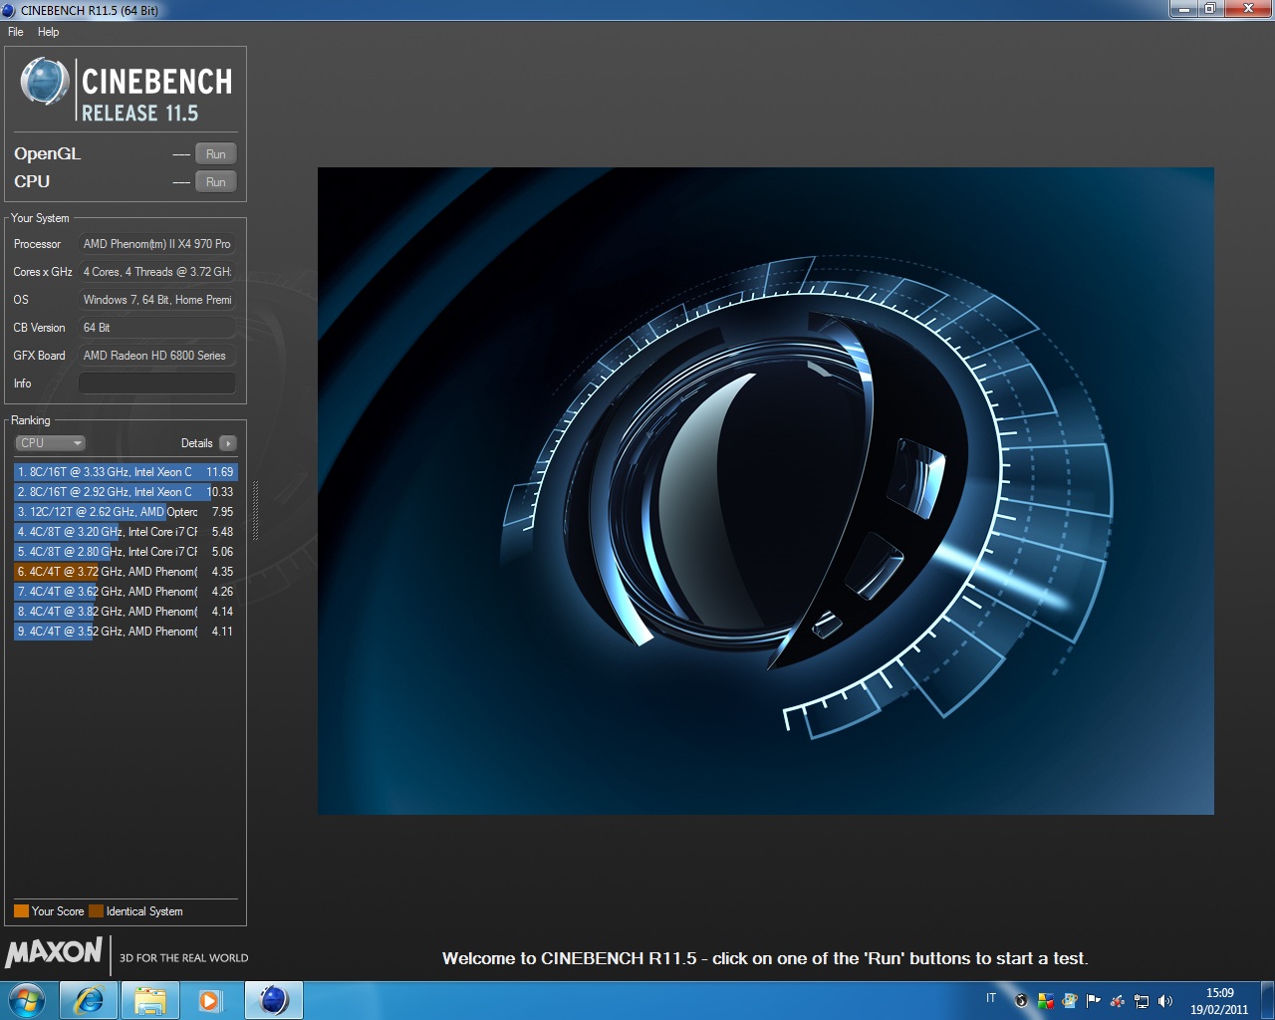Viewport: 1275px width, 1020px height.
Task: Expand ranking Details with arrow button
Action: click(228, 443)
